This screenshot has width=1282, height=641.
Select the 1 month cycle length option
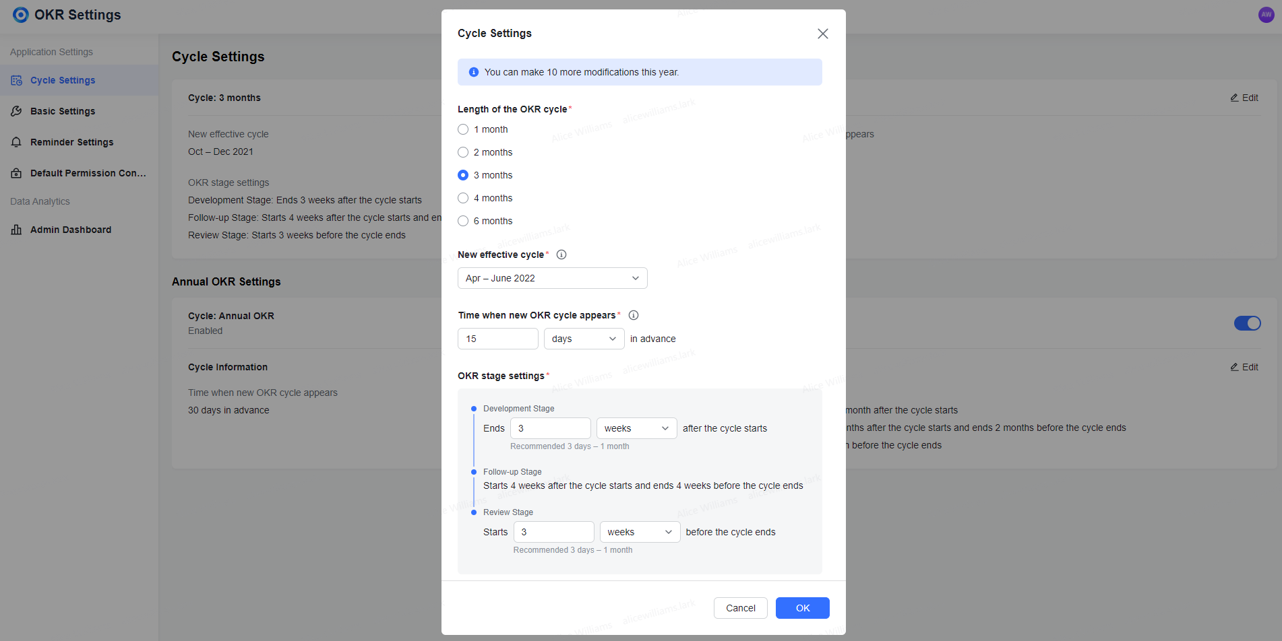(463, 129)
